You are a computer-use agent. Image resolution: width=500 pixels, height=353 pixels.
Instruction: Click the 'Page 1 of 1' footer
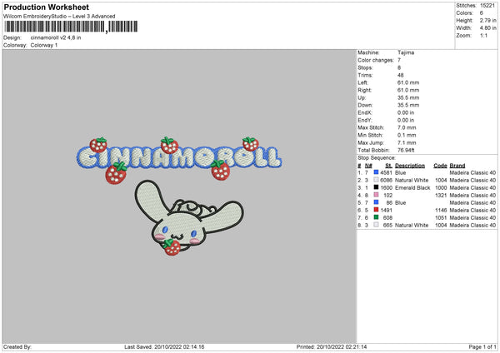pyautogui.click(x=482, y=346)
